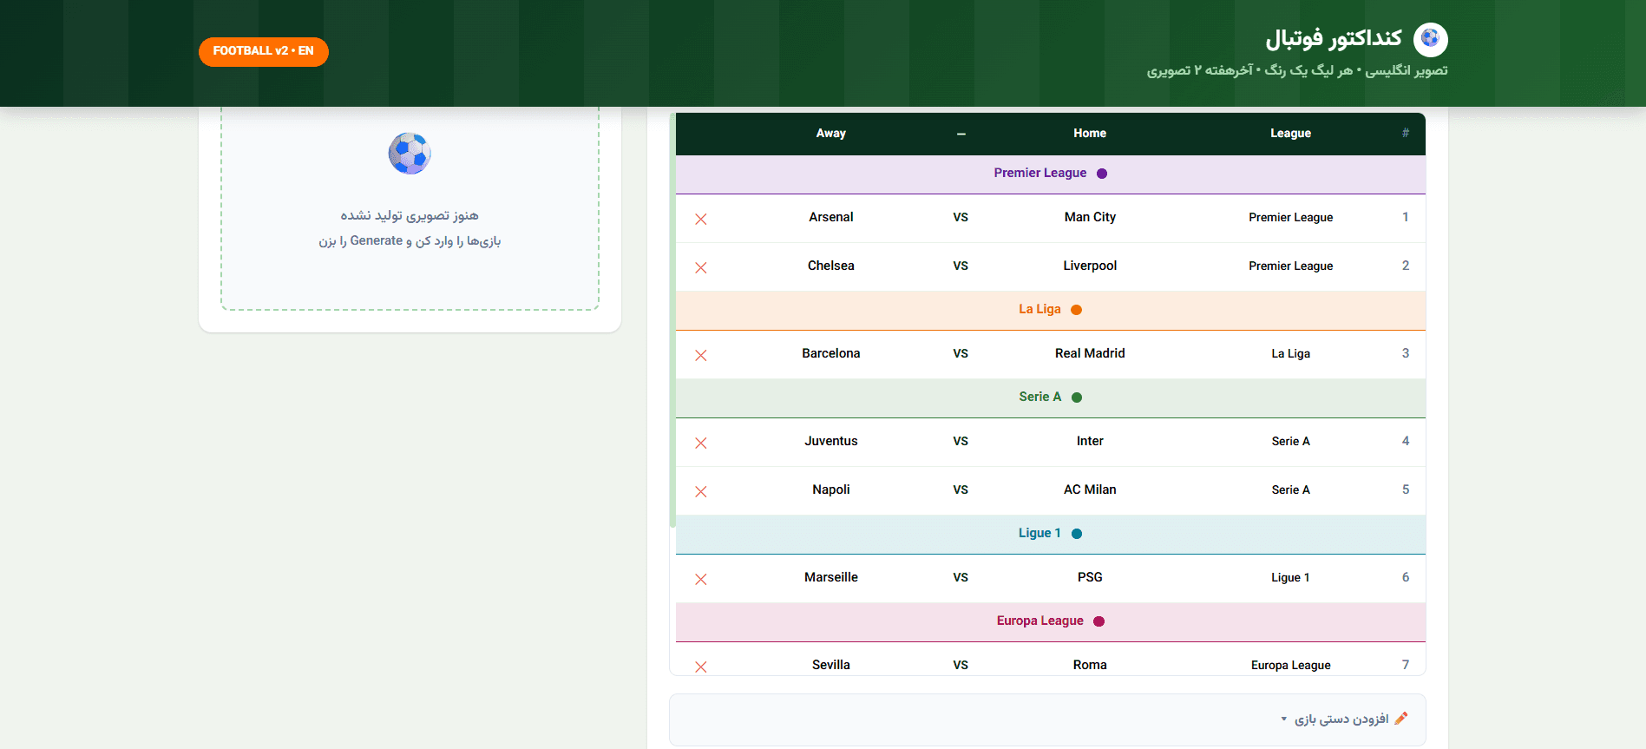Click the Arsenal away team cell
Image resolution: width=1646 pixels, height=749 pixels.
click(x=830, y=217)
